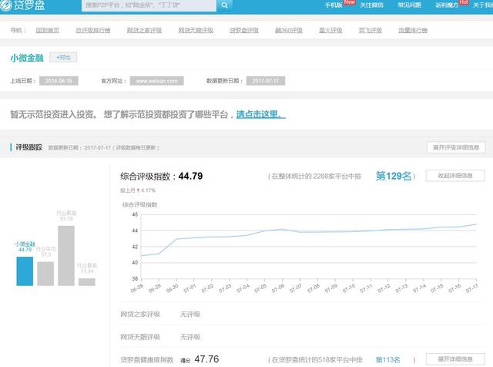
Task: Click the blue 小微金融 44.79 bar
Action: (x=25, y=271)
